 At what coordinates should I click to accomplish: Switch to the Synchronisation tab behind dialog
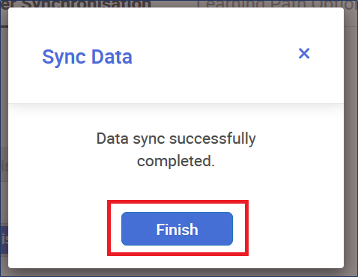76,4
